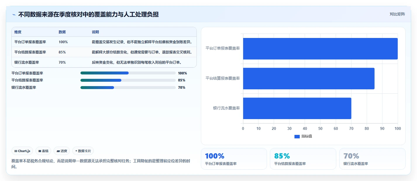Viewport: 417px width, 181px height.
Task: Click the 银行流水覆盖率 chart bar
Action: 297,108
